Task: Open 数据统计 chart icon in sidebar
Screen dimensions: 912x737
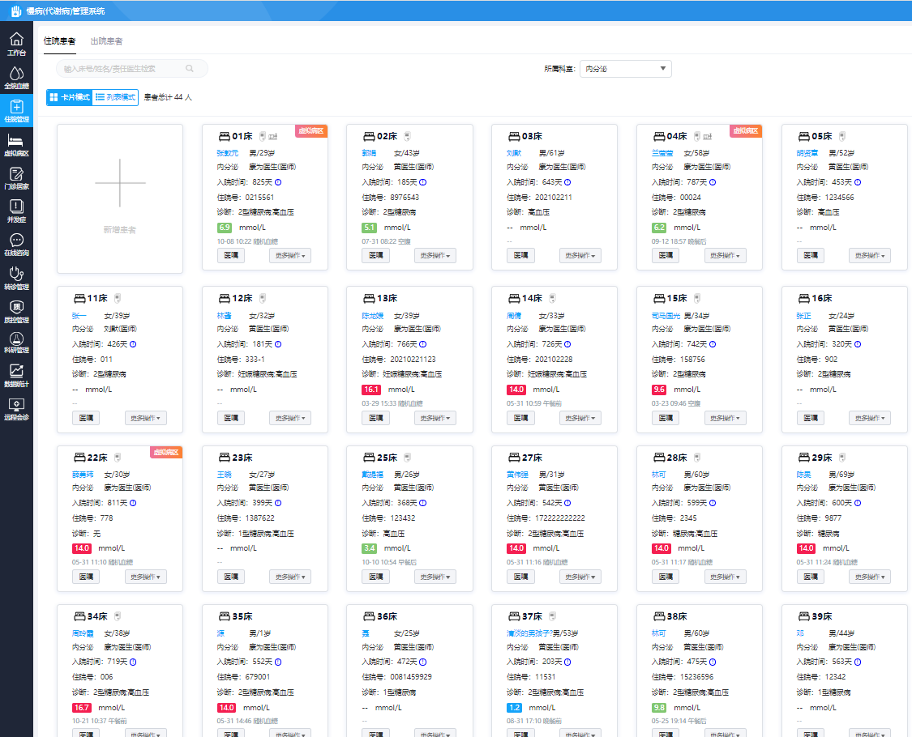Action: [x=16, y=376]
